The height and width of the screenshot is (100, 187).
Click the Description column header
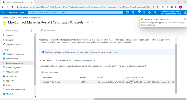pos(47,77)
